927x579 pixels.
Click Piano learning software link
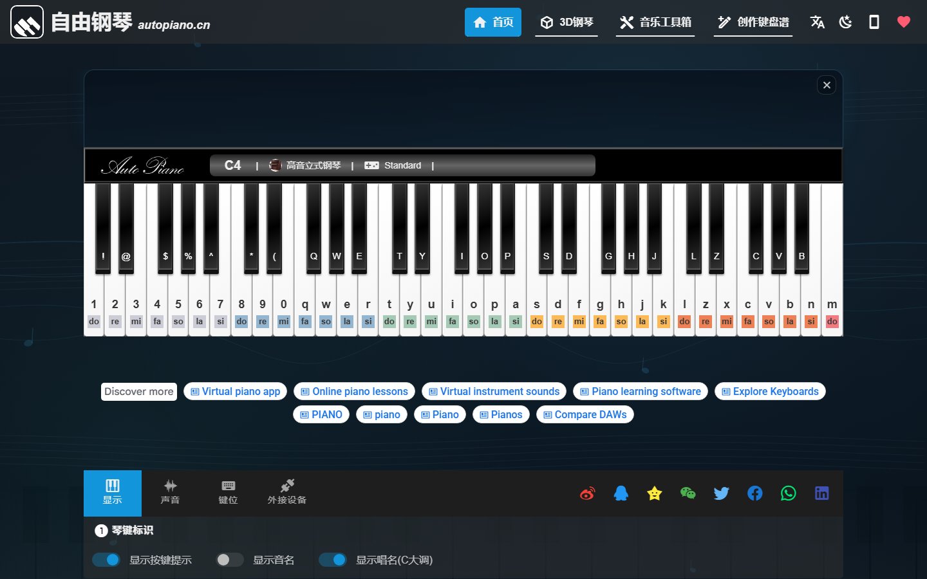(x=641, y=391)
